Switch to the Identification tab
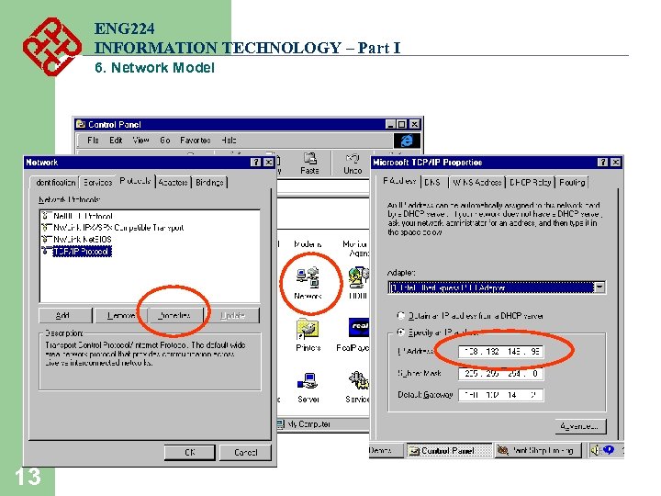Screen dimensions: 661x496 (x=55, y=182)
